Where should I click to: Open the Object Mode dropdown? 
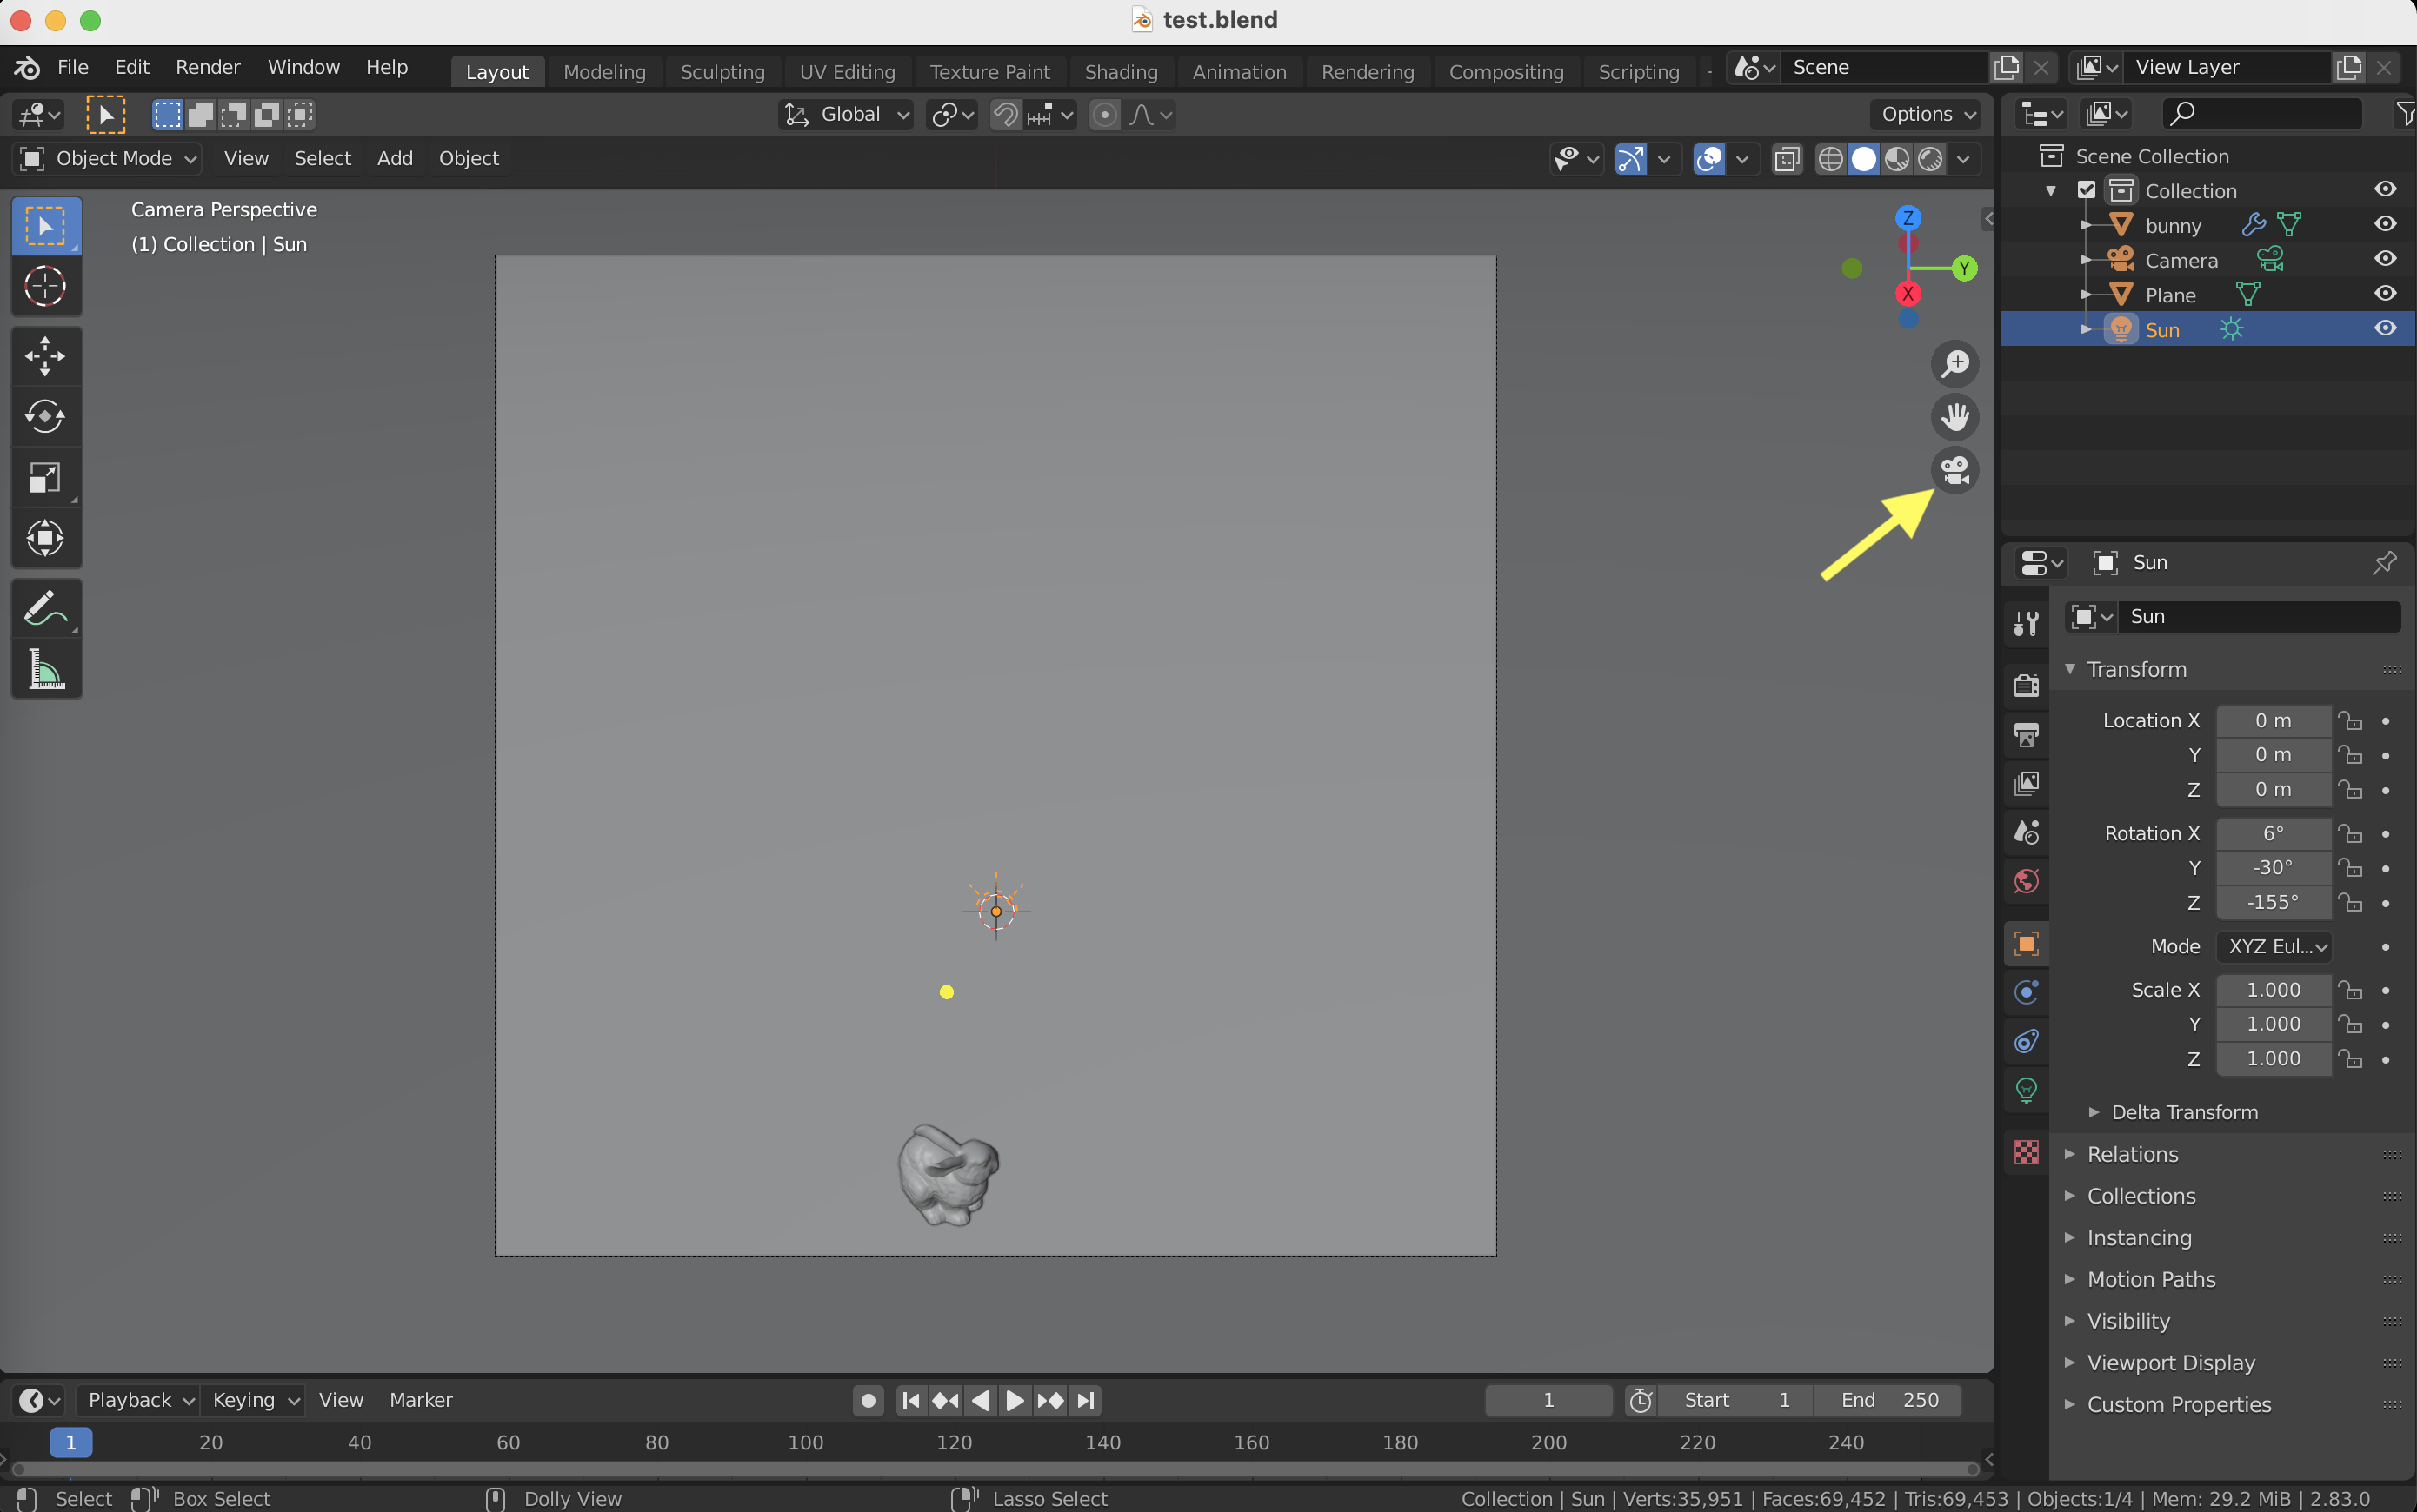(x=108, y=158)
